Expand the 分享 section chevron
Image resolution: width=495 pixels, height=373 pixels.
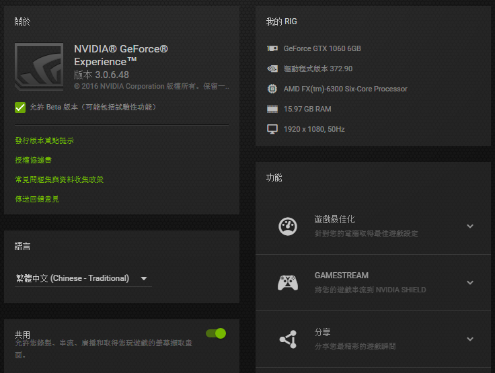470,339
